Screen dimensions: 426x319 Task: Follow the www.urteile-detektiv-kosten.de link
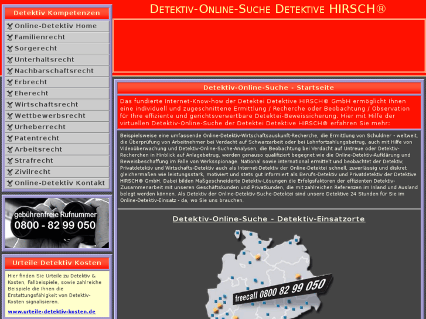coord(52,311)
